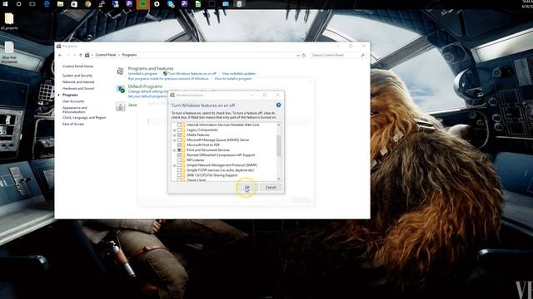Click View installed updates link

[239, 74]
